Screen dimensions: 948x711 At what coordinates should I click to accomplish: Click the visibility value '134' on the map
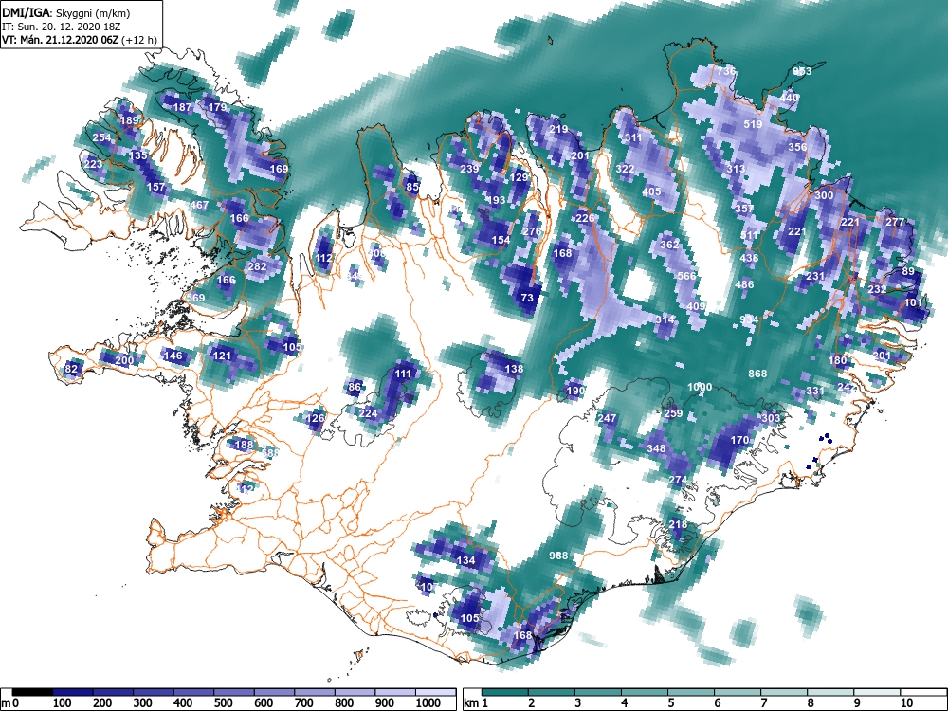(465, 560)
